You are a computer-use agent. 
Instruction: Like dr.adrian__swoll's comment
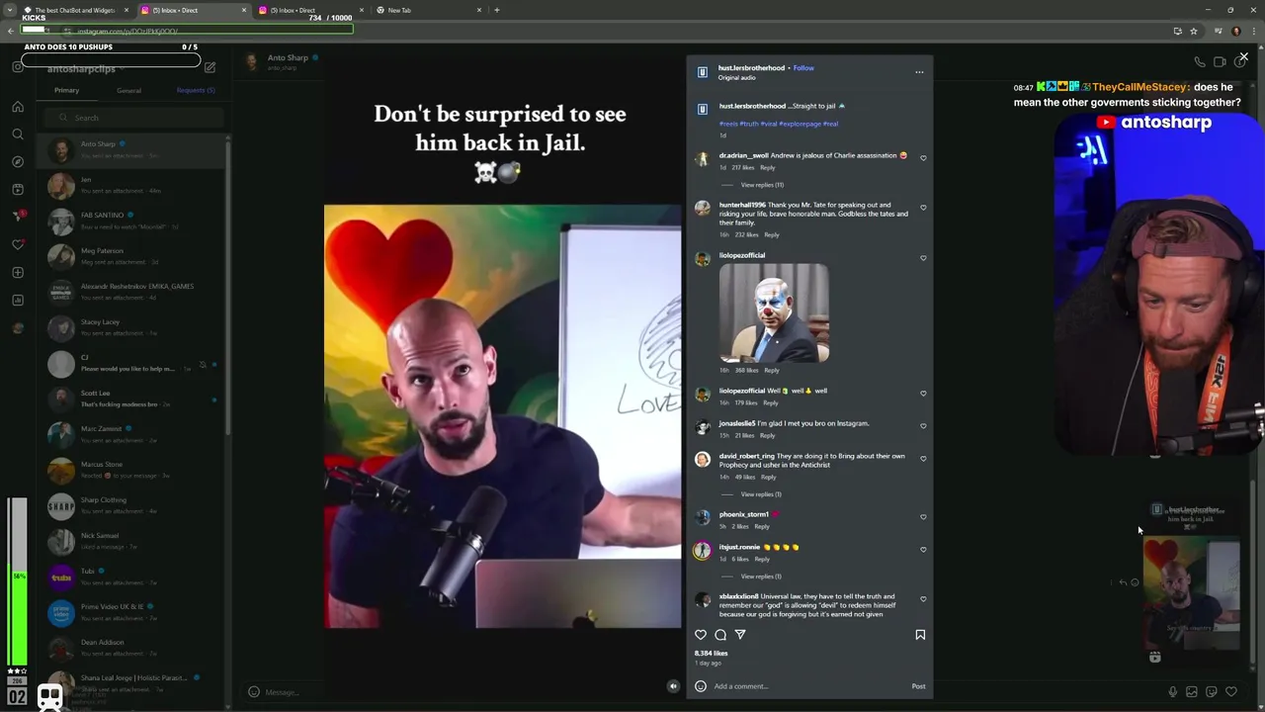924,158
